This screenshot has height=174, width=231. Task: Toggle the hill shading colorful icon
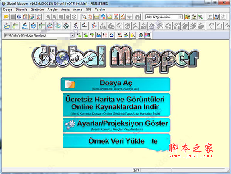(187, 17)
